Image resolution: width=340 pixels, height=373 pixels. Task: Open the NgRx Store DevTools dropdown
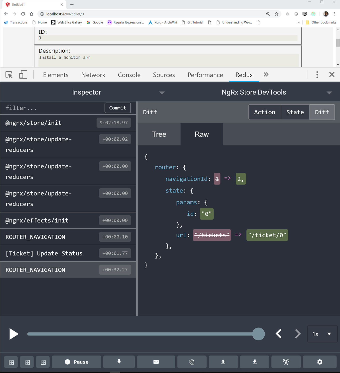[329, 92]
